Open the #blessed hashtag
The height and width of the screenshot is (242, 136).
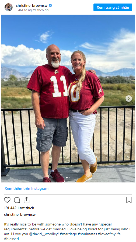11,239
